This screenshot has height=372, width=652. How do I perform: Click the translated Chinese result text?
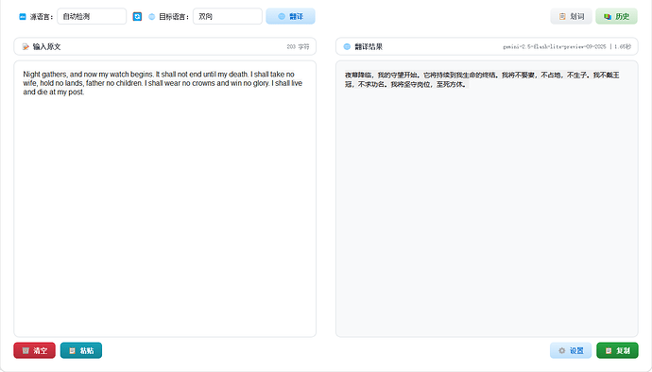click(482, 79)
